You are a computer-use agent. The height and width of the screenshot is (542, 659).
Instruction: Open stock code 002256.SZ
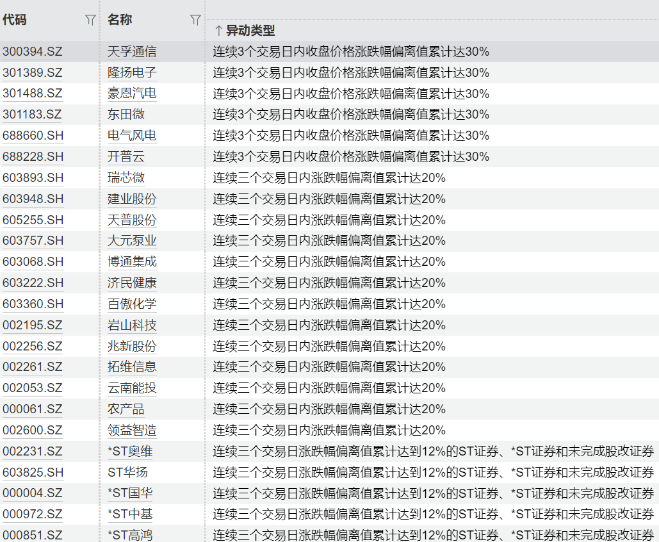coord(33,346)
